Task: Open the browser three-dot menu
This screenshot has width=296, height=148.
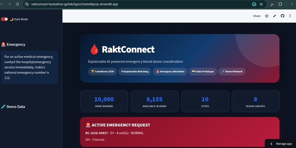Action: (292, 4)
